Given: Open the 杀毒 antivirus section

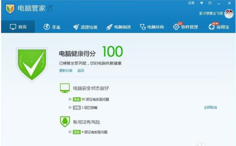Looking at the screenshot, I should pos(51,27).
